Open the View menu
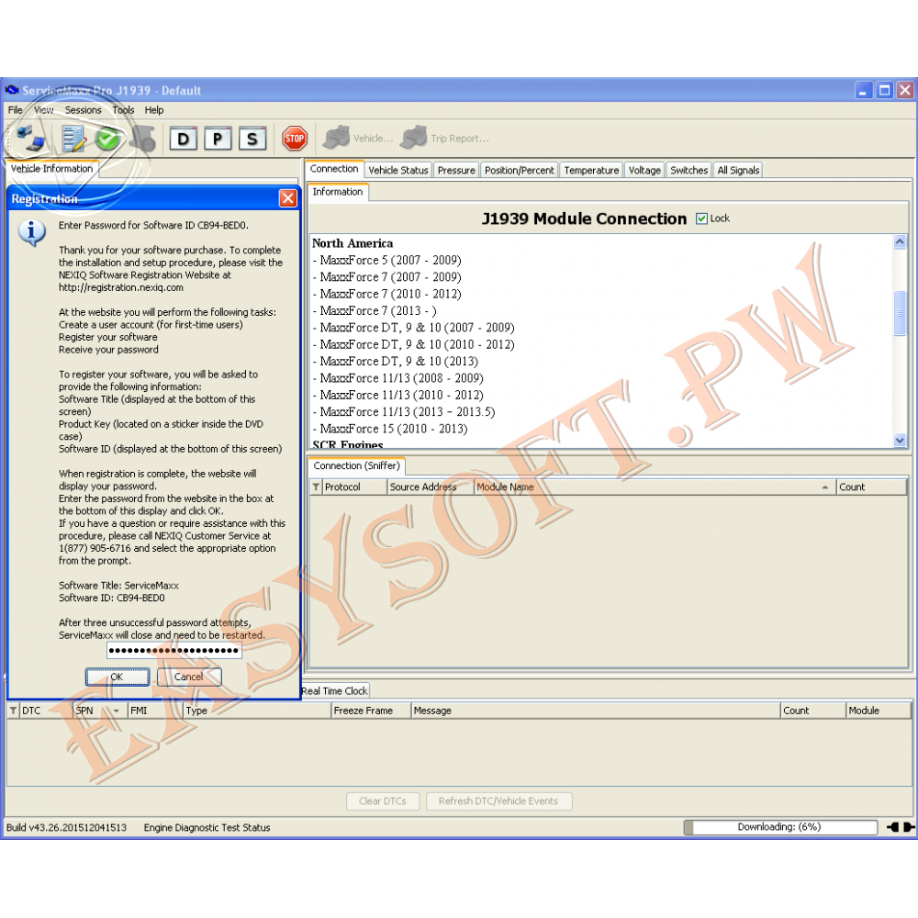918x918 pixels. (44, 110)
